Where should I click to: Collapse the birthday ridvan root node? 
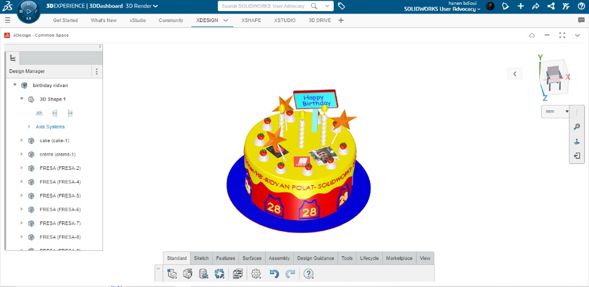15,85
